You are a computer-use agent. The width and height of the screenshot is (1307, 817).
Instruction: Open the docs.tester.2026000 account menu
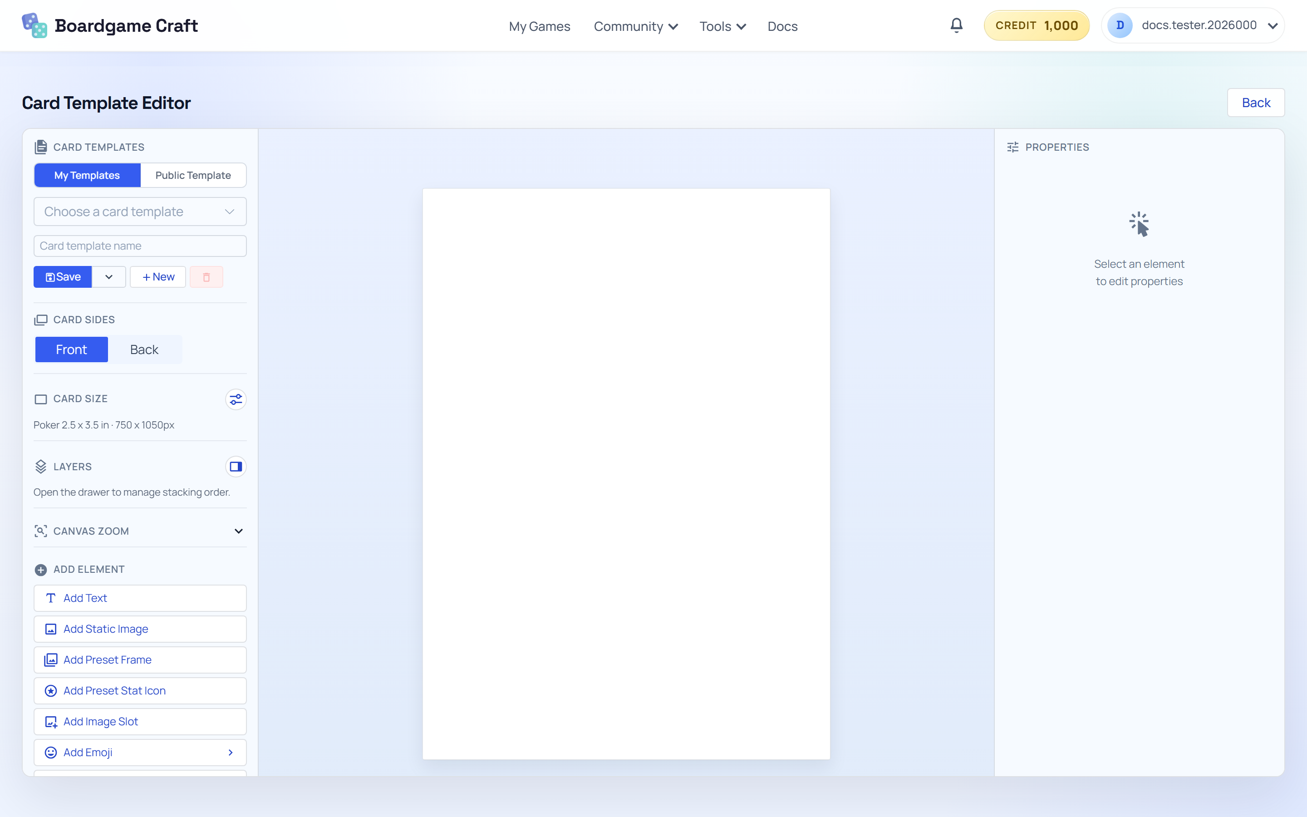[1193, 25]
